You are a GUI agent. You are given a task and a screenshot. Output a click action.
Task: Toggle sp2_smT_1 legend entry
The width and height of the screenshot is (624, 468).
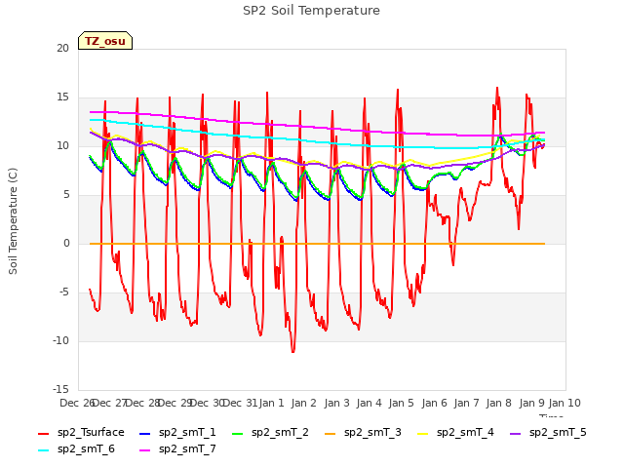click(177, 433)
